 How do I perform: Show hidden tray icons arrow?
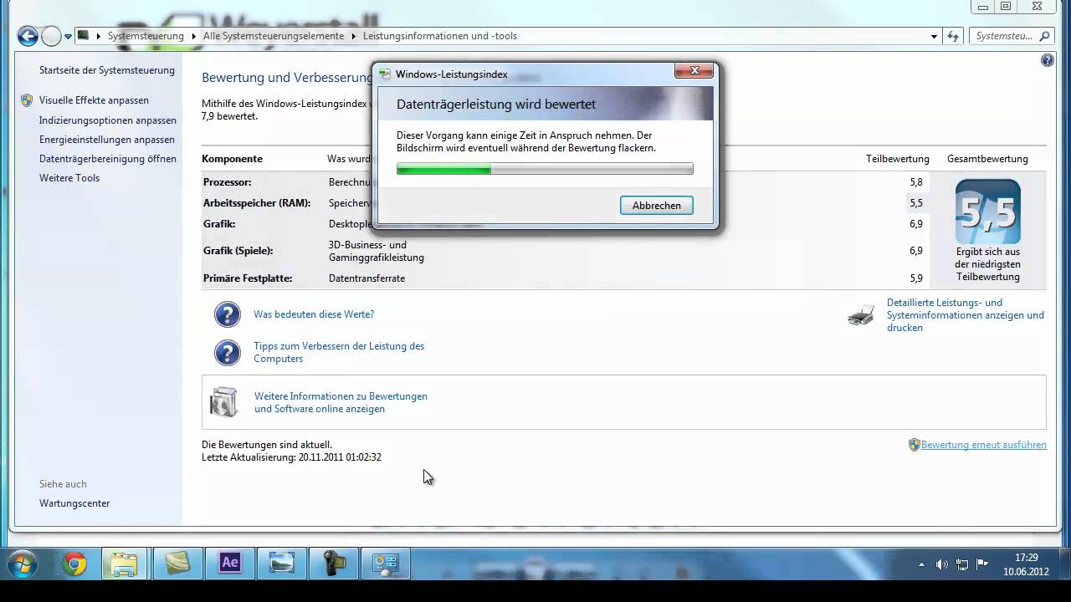pos(921,564)
